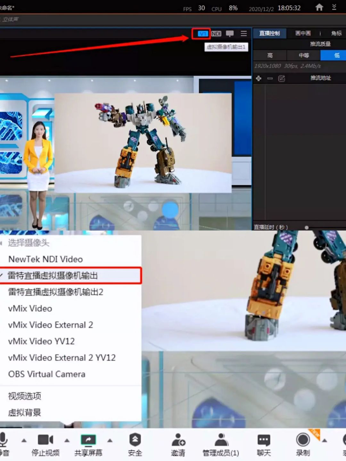Select 高 streaming quality

(270, 55)
